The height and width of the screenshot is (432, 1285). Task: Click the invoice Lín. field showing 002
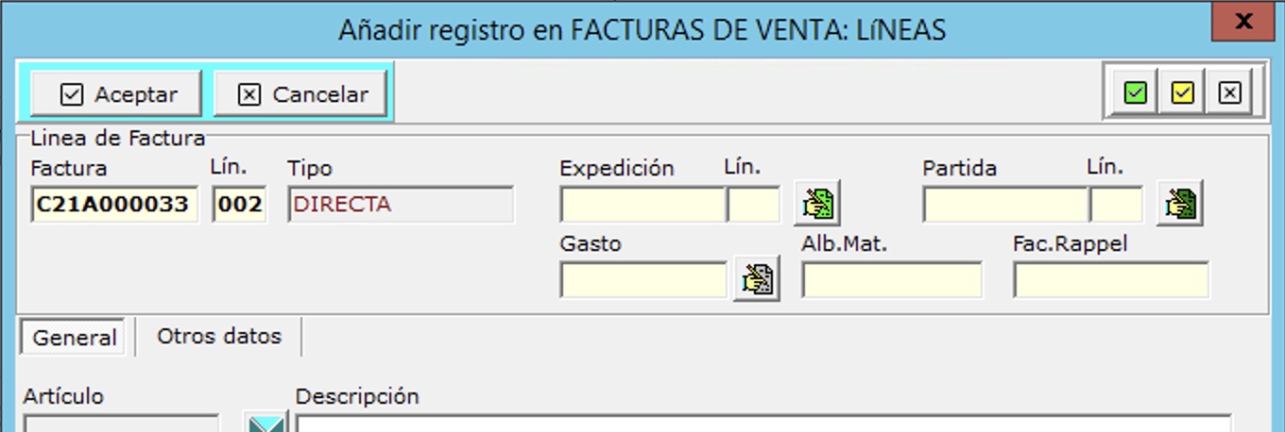(239, 205)
